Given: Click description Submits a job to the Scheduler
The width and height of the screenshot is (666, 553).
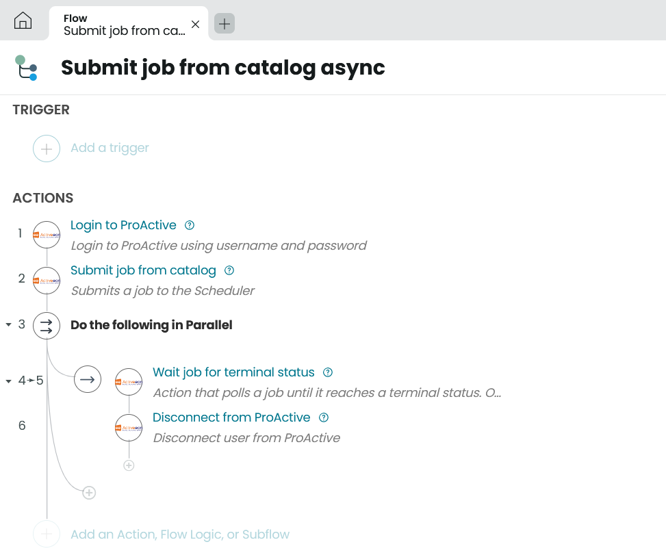Looking at the screenshot, I should pos(163,291).
